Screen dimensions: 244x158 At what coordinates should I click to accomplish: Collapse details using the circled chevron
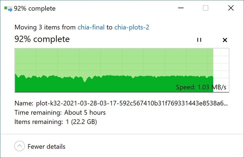point(19,146)
